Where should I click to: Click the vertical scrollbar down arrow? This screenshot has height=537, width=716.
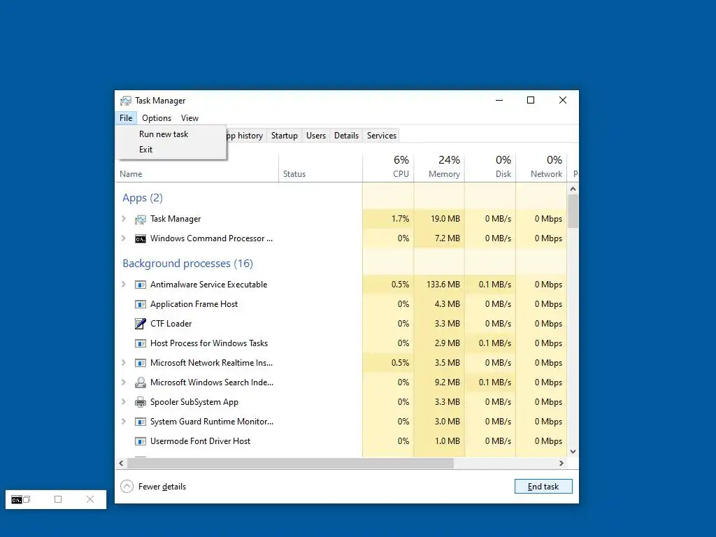pos(573,452)
